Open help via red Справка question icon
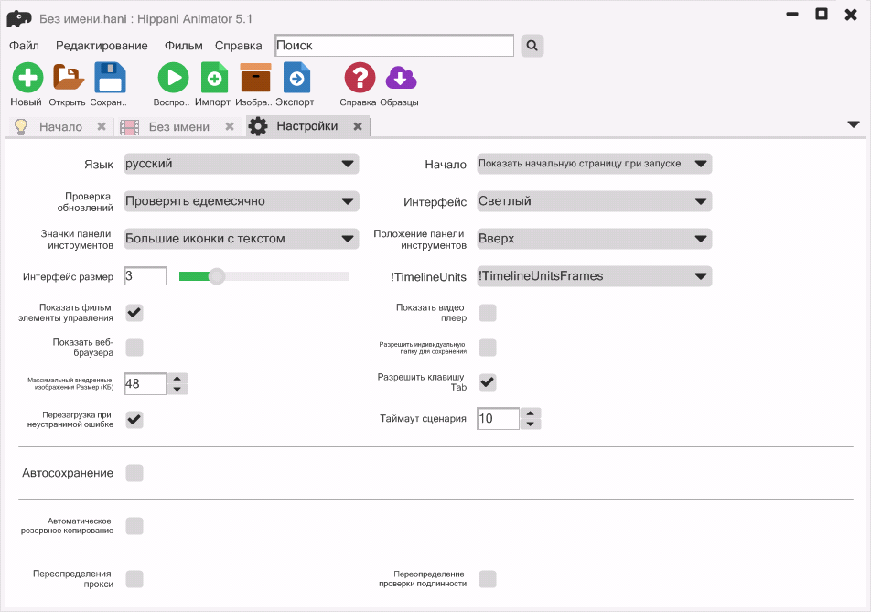The width and height of the screenshot is (871, 612). (x=360, y=77)
